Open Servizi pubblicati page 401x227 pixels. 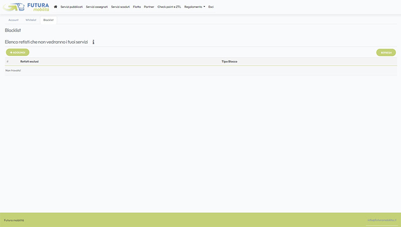tap(72, 7)
